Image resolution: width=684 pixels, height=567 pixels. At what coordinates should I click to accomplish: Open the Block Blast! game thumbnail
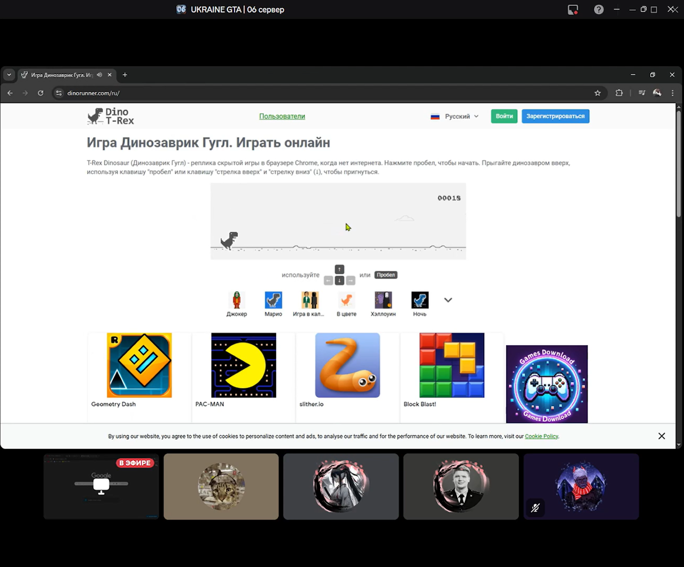(x=452, y=366)
